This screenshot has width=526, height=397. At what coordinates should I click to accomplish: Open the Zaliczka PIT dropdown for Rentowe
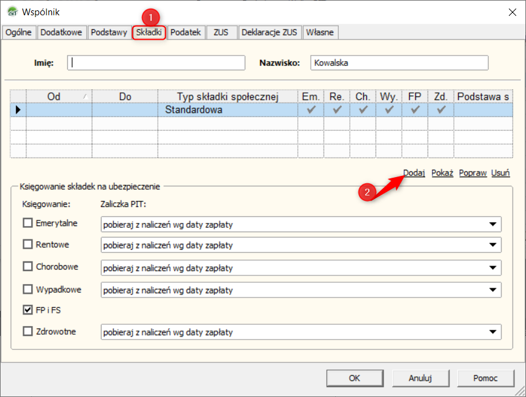(x=301, y=246)
